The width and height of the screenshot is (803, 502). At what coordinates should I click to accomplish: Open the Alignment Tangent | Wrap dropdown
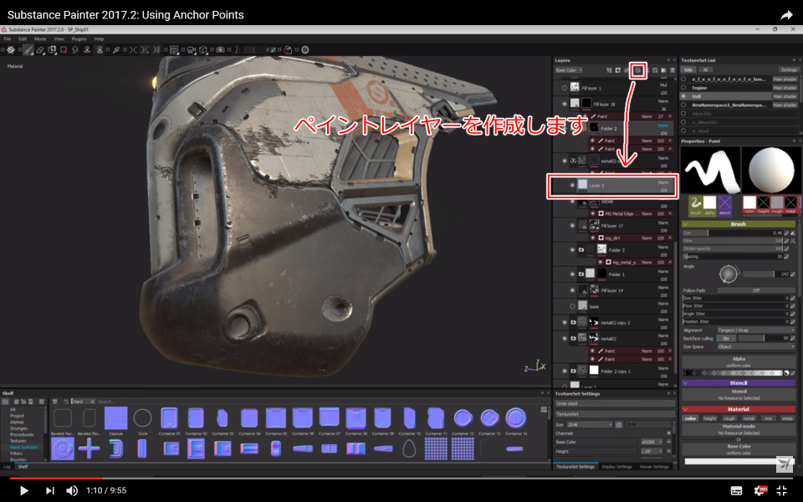point(755,330)
